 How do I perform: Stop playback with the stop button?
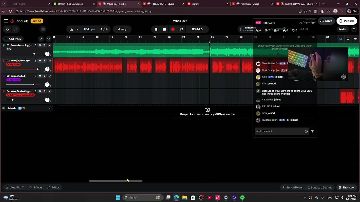pos(164,29)
